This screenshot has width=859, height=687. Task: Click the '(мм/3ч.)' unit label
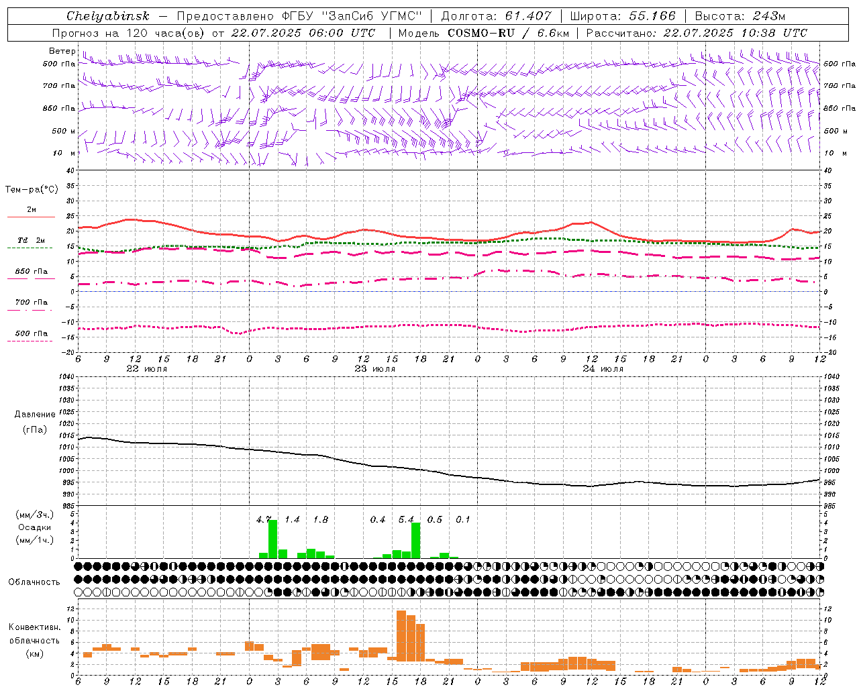click(x=35, y=515)
